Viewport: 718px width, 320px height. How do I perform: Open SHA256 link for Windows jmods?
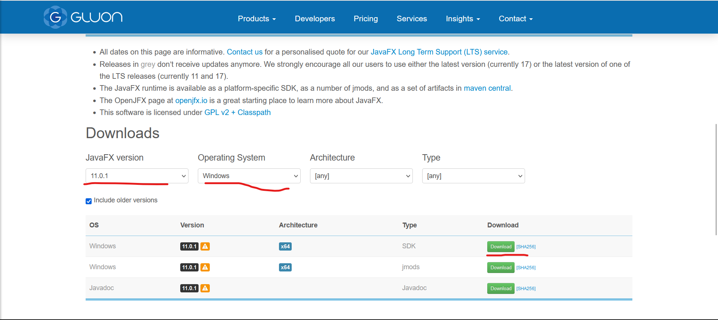pyautogui.click(x=526, y=268)
